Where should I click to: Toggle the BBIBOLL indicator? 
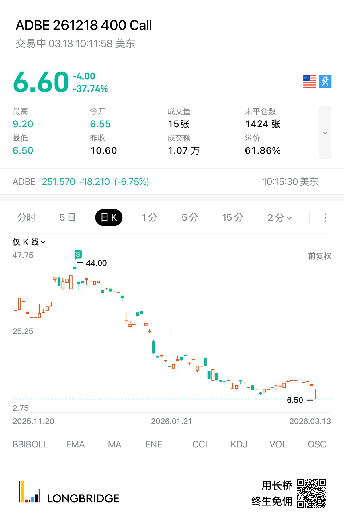pos(30,444)
